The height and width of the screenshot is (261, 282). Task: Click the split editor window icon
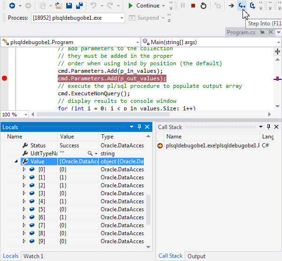coord(277,51)
